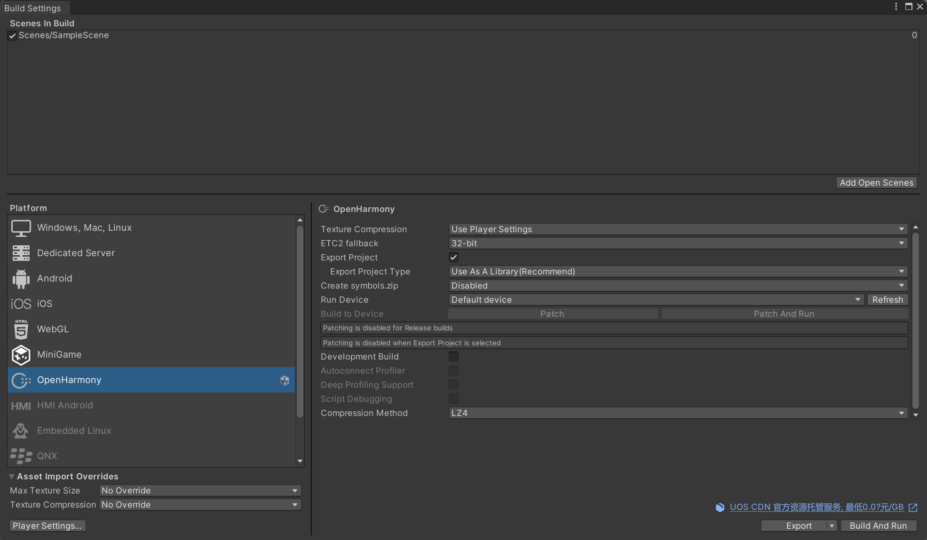Click the platform list scroll down arrow
Screen dimensions: 927x540
click(x=300, y=462)
